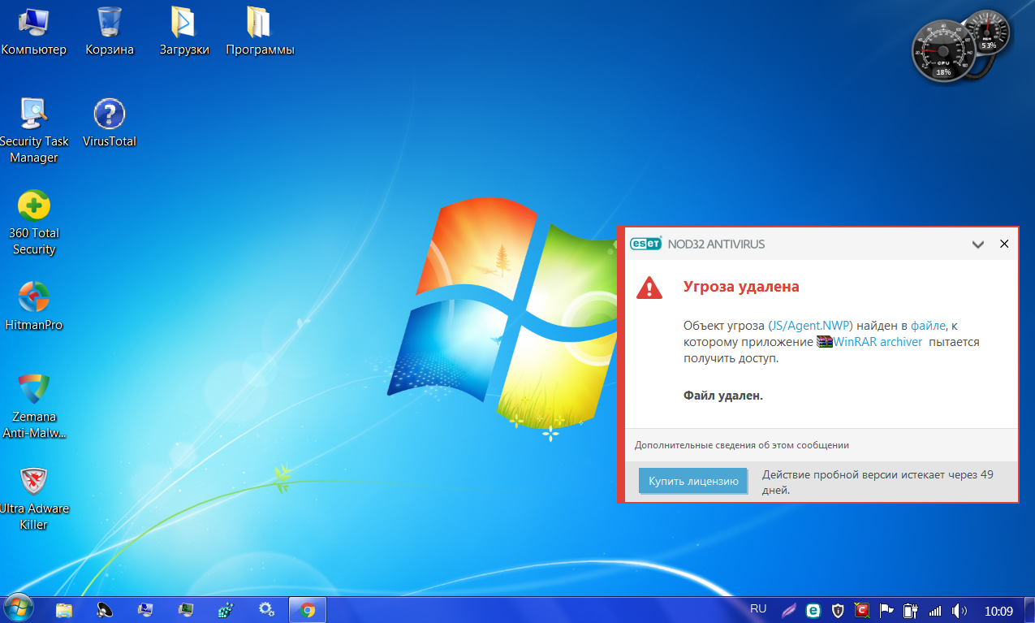Select the Zemana Anti-Malware shortcut
Viewport: 1035px width, 623px height.
point(33,406)
